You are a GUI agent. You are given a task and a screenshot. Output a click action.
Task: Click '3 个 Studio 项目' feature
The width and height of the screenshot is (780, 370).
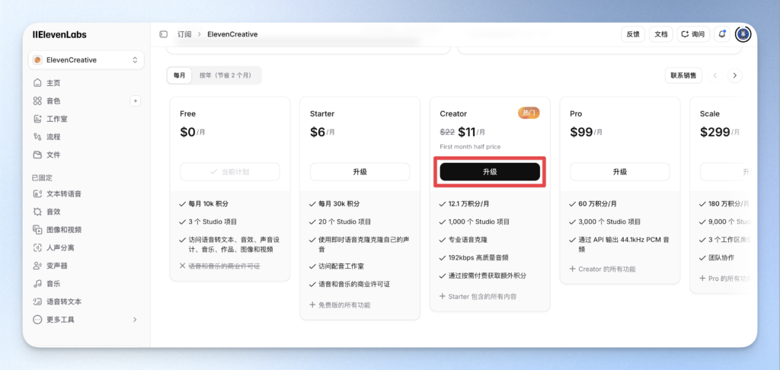point(214,222)
